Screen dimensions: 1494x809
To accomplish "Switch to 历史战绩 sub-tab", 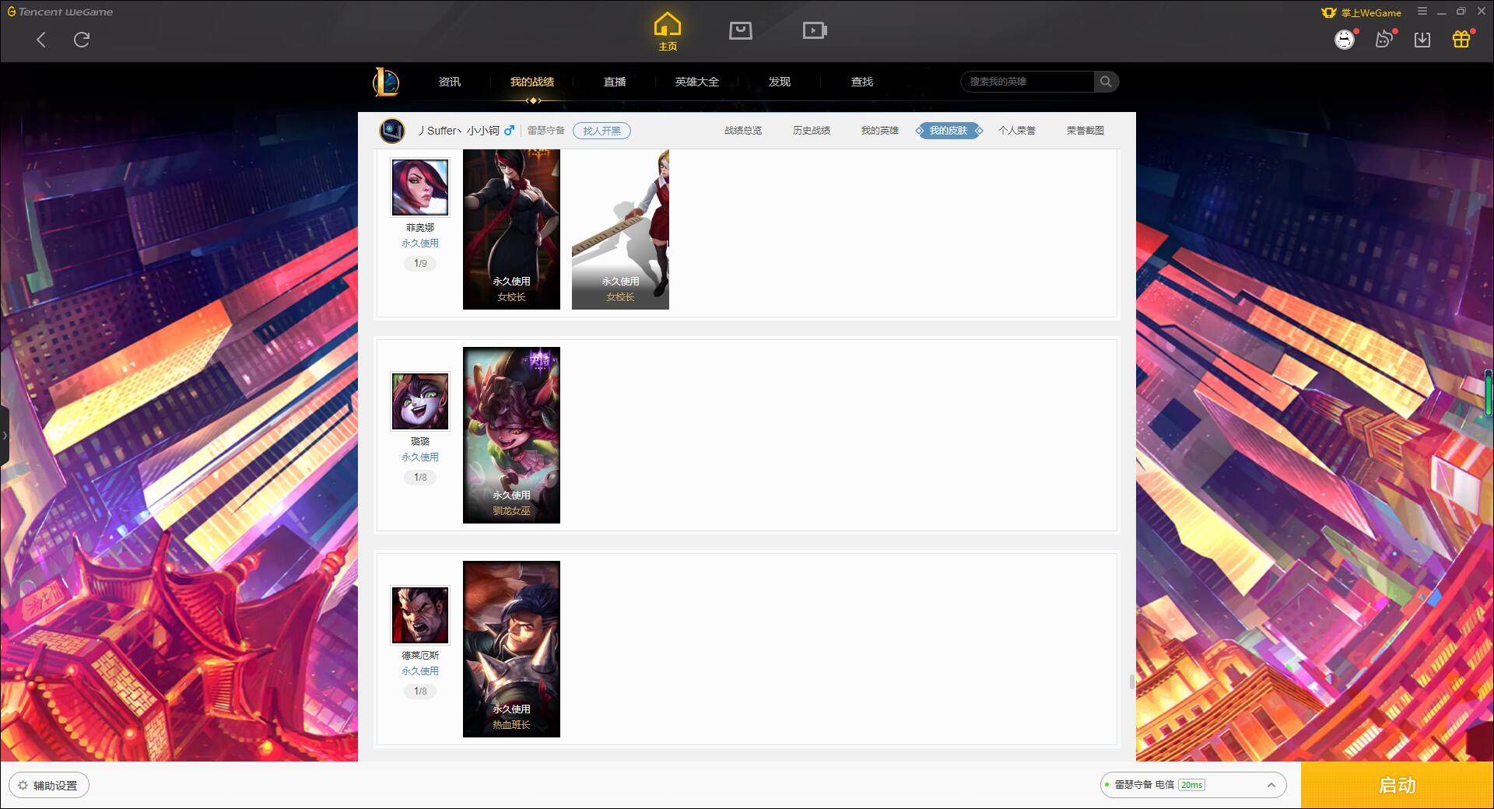I will [x=812, y=131].
